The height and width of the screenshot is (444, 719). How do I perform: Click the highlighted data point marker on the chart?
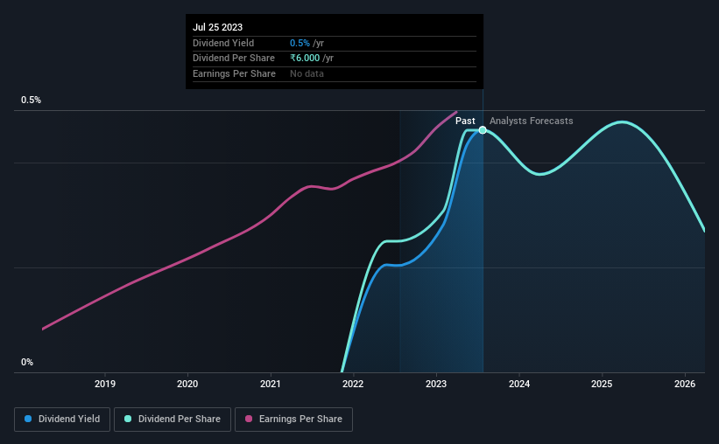483,130
